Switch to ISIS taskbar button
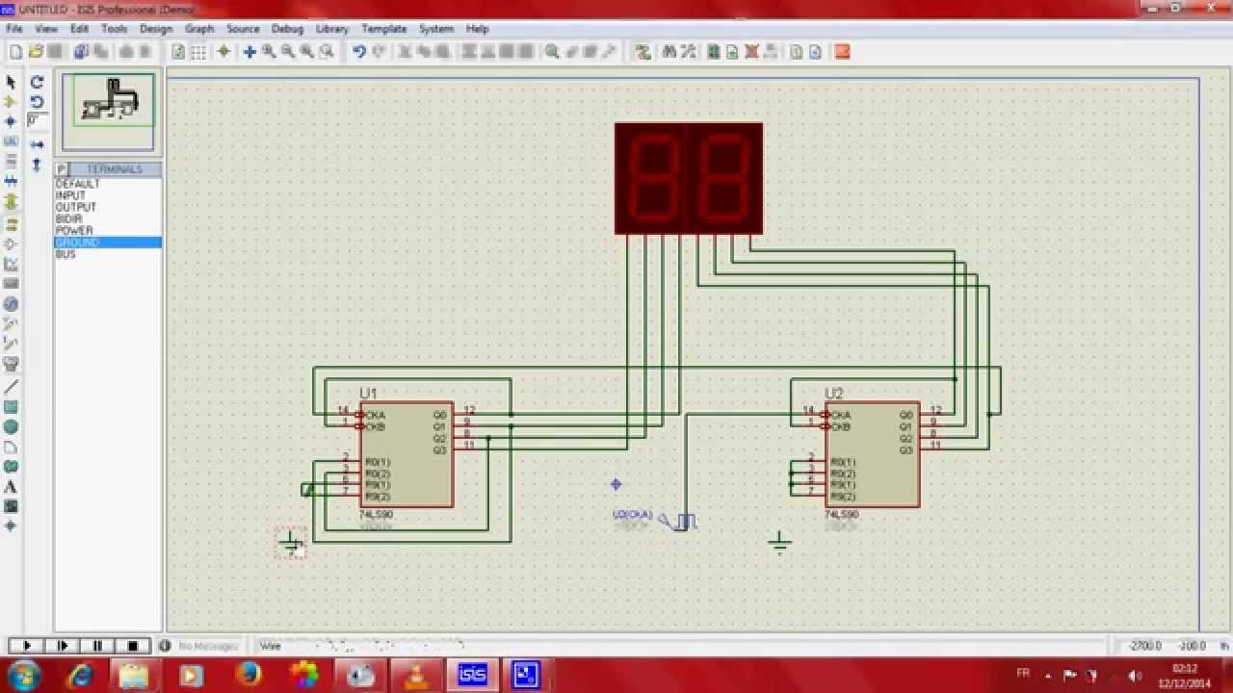Viewport: 1233px width, 693px height. (x=473, y=675)
